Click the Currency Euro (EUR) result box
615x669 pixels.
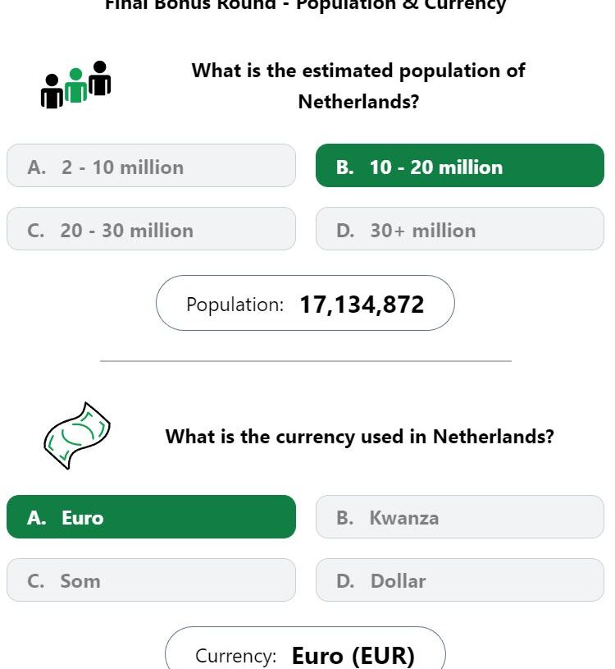coord(305,648)
